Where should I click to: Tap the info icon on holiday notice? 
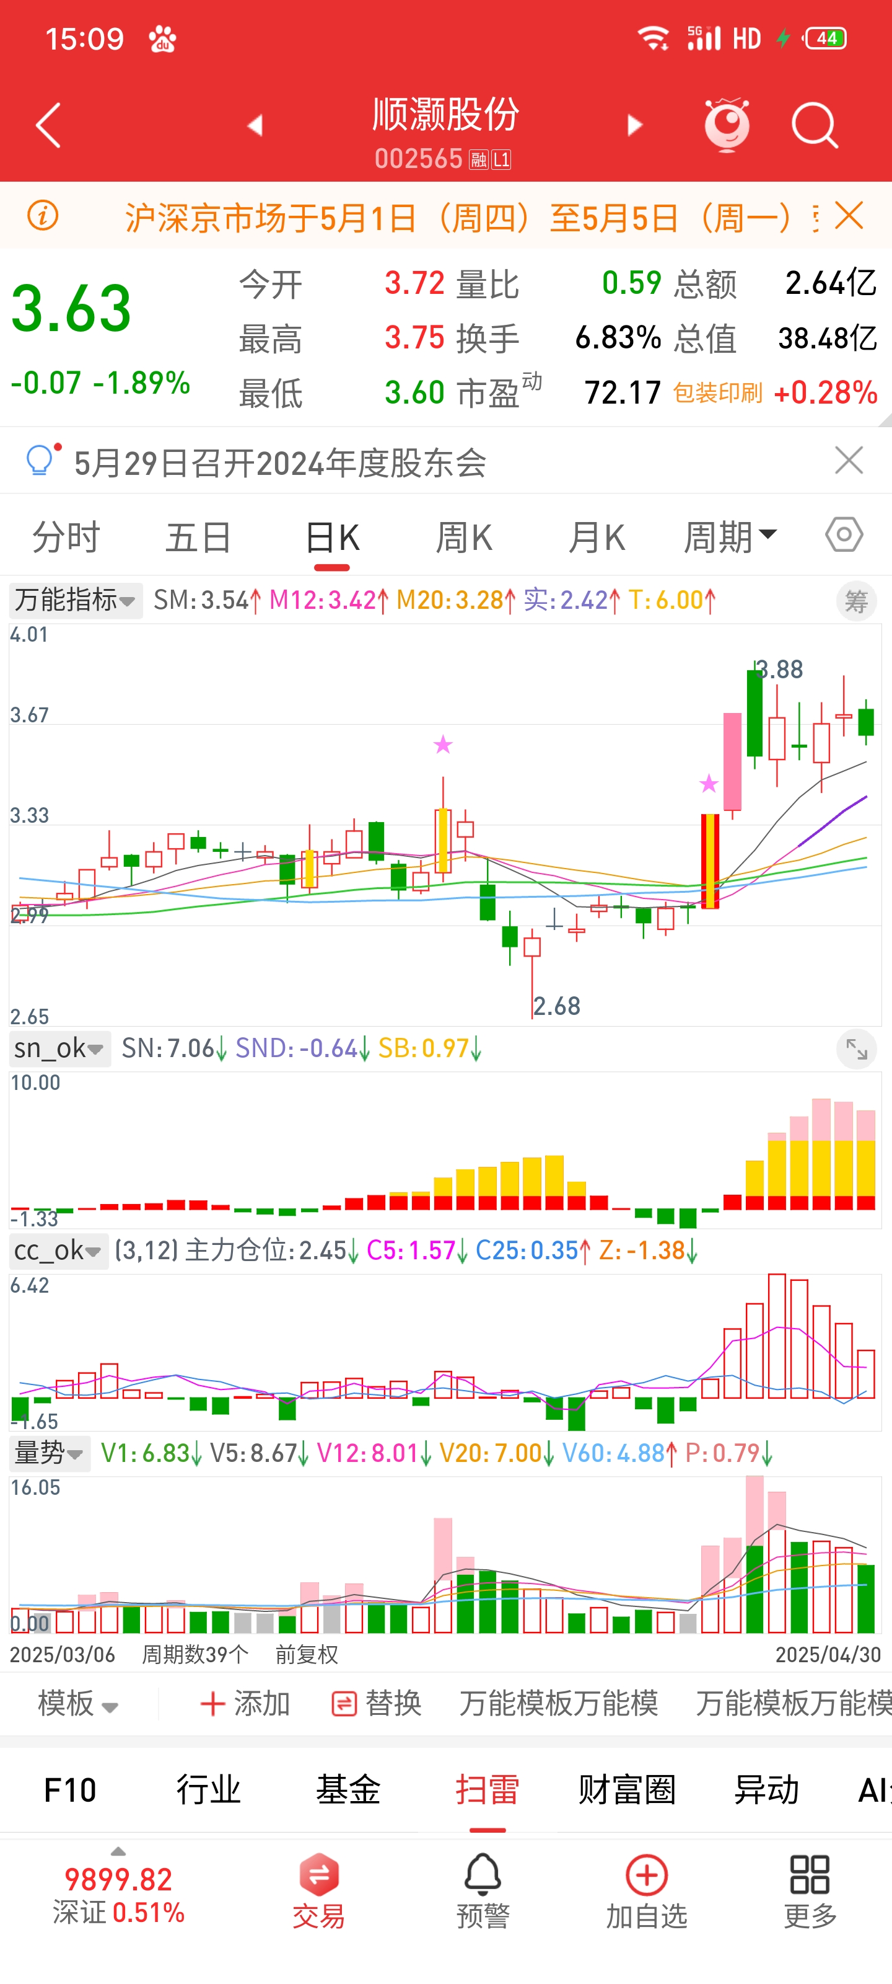pyautogui.click(x=43, y=216)
